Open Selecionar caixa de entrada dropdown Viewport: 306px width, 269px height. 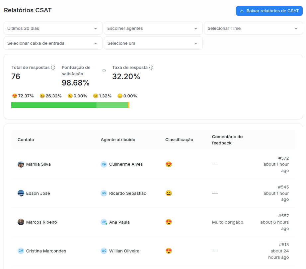coord(53,43)
